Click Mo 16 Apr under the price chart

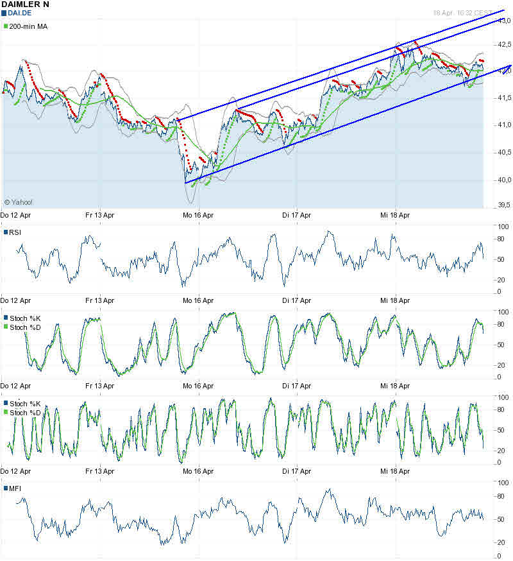[198, 216]
